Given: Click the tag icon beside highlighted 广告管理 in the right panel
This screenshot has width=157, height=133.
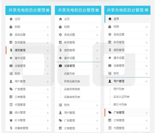Looking at the screenshot, I should coord(110,113).
